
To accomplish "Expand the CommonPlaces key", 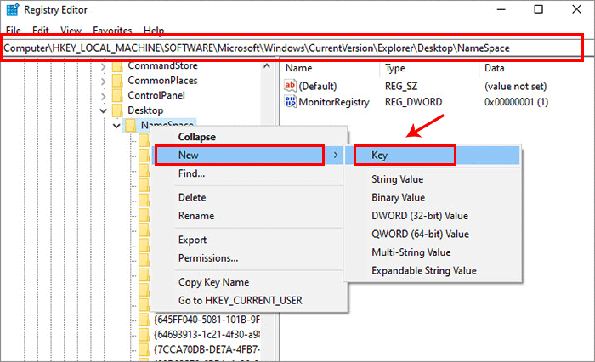I will click(x=103, y=82).
